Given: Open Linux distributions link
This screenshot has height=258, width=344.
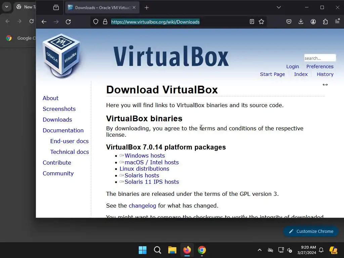Looking at the screenshot, I should pos(144,169).
